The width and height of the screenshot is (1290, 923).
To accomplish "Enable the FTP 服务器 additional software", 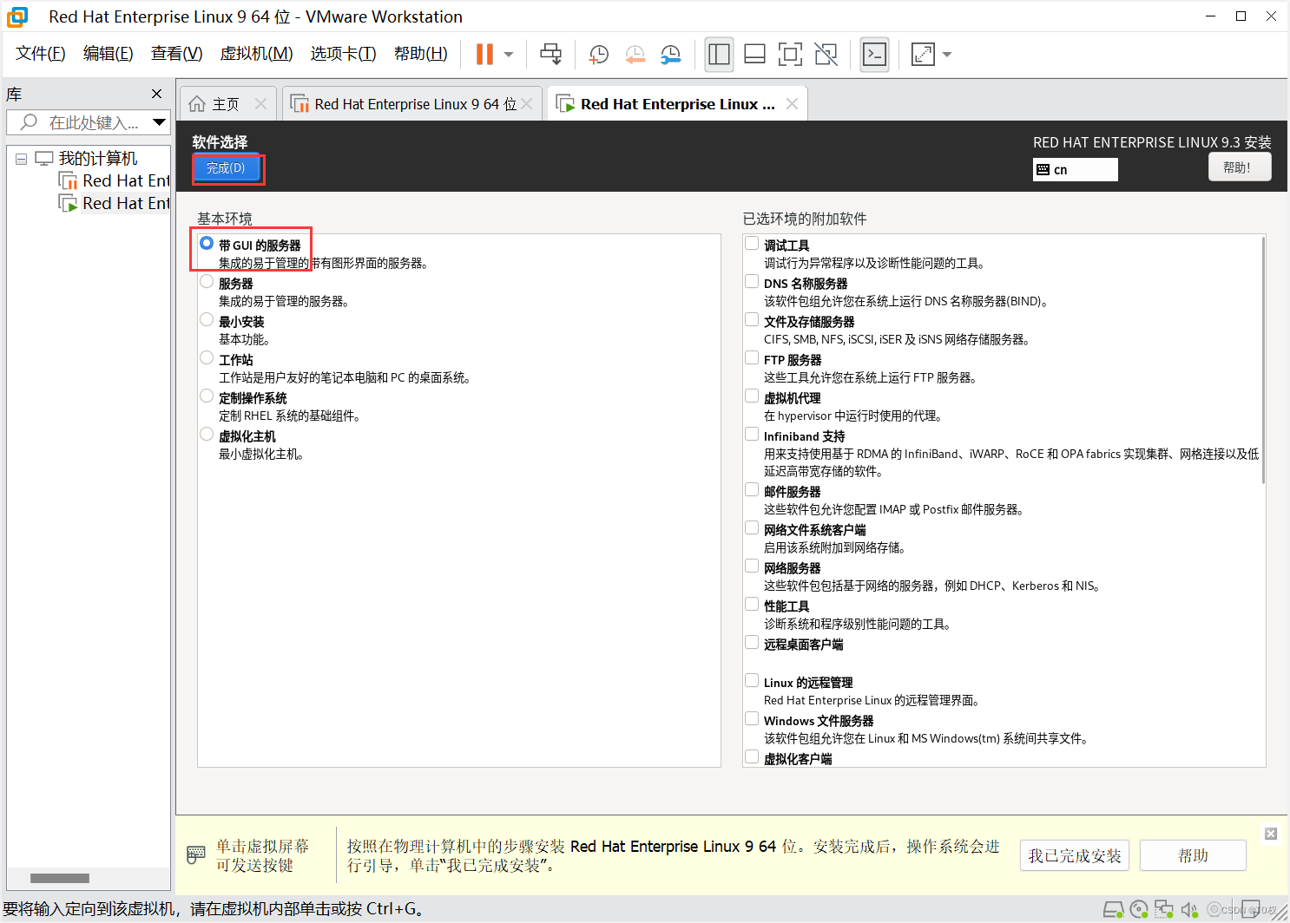I will (x=751, y=357).
